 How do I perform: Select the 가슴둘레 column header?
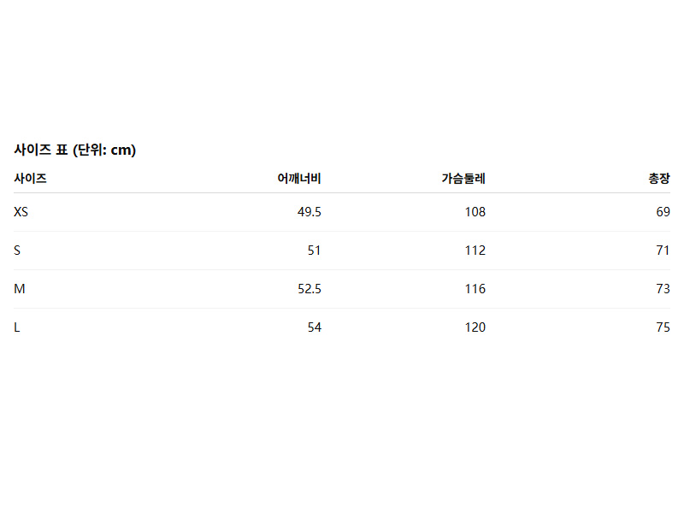click(463, 179)
